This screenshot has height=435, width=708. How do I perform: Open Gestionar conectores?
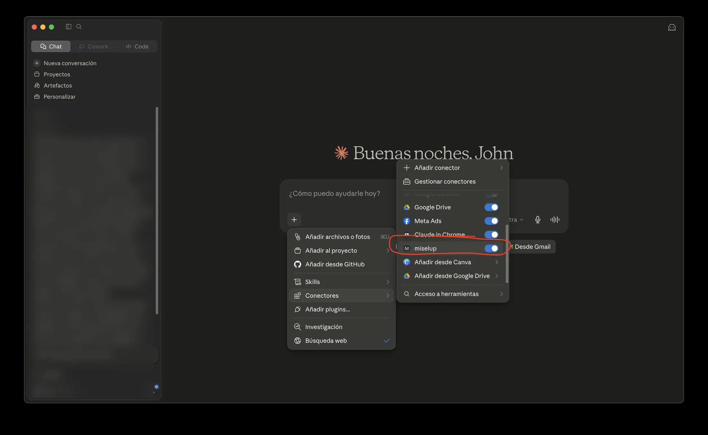pyautogui.click(x=453, y=182)
